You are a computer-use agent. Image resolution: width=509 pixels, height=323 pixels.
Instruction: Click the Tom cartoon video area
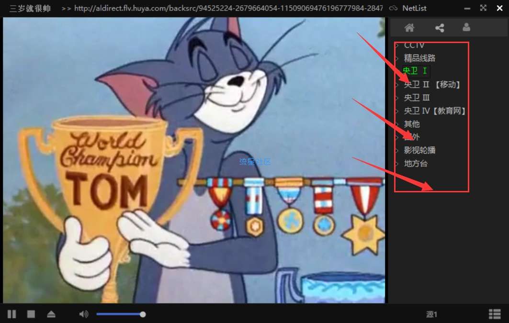coord(194,160)
